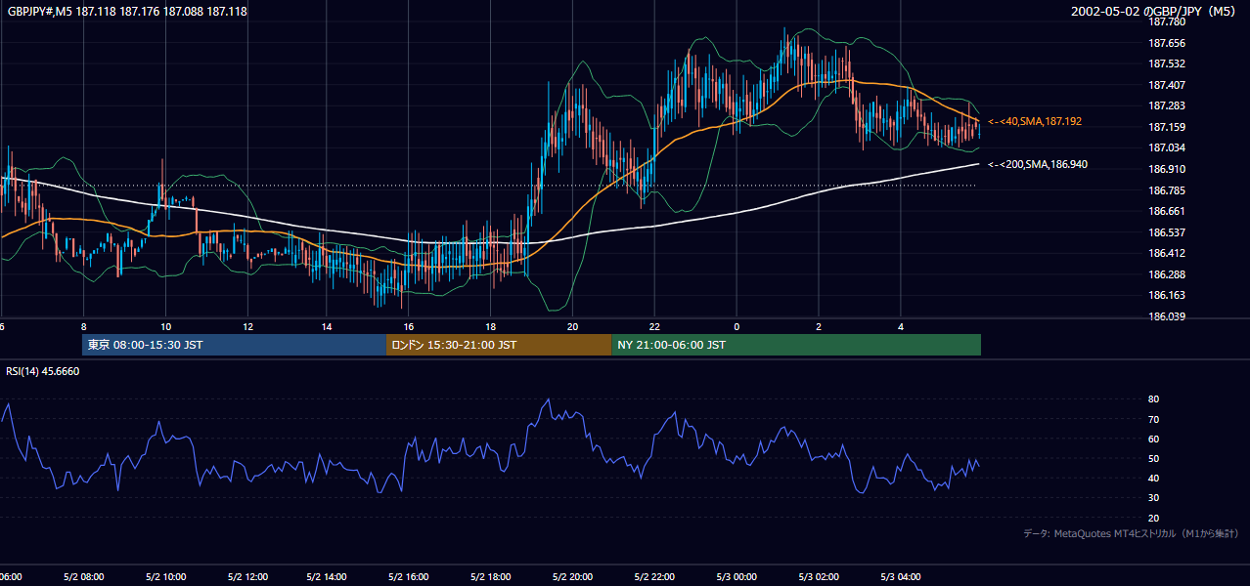Screen dimensions: 1250x586
Task: Click hour label 14 under the price chart
Action: click(x=328, y=326)
